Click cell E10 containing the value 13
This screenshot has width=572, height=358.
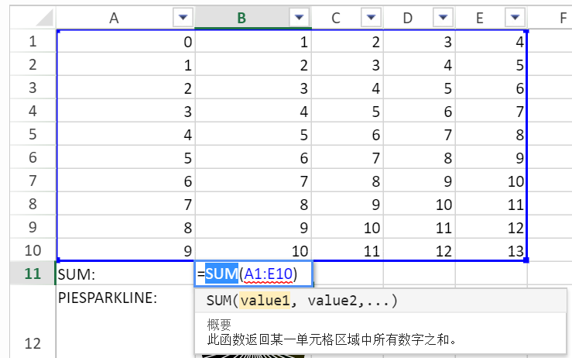pos(491,250)
